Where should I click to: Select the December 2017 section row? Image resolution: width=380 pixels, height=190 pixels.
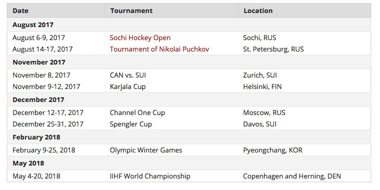tap(189, 99)
